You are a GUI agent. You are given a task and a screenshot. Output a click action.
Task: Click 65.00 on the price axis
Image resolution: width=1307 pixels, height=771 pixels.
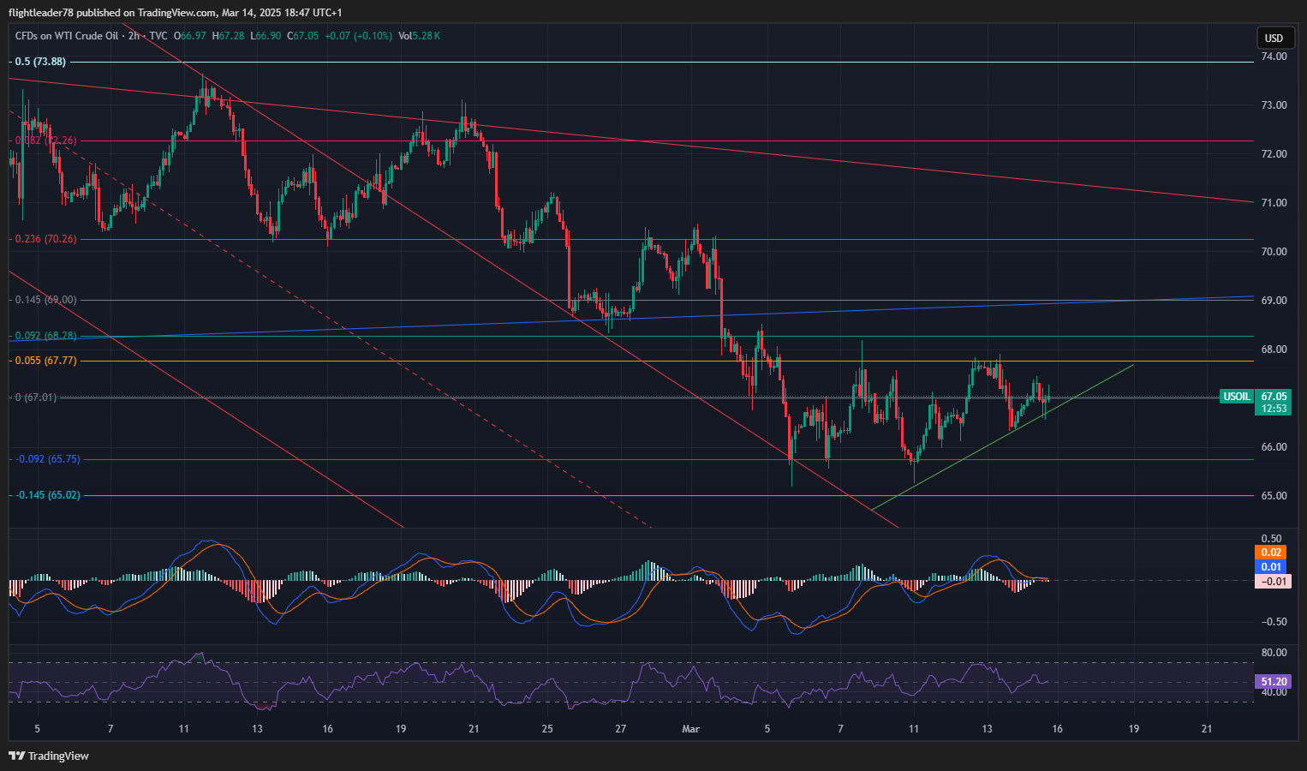[x=1274, y=496]
